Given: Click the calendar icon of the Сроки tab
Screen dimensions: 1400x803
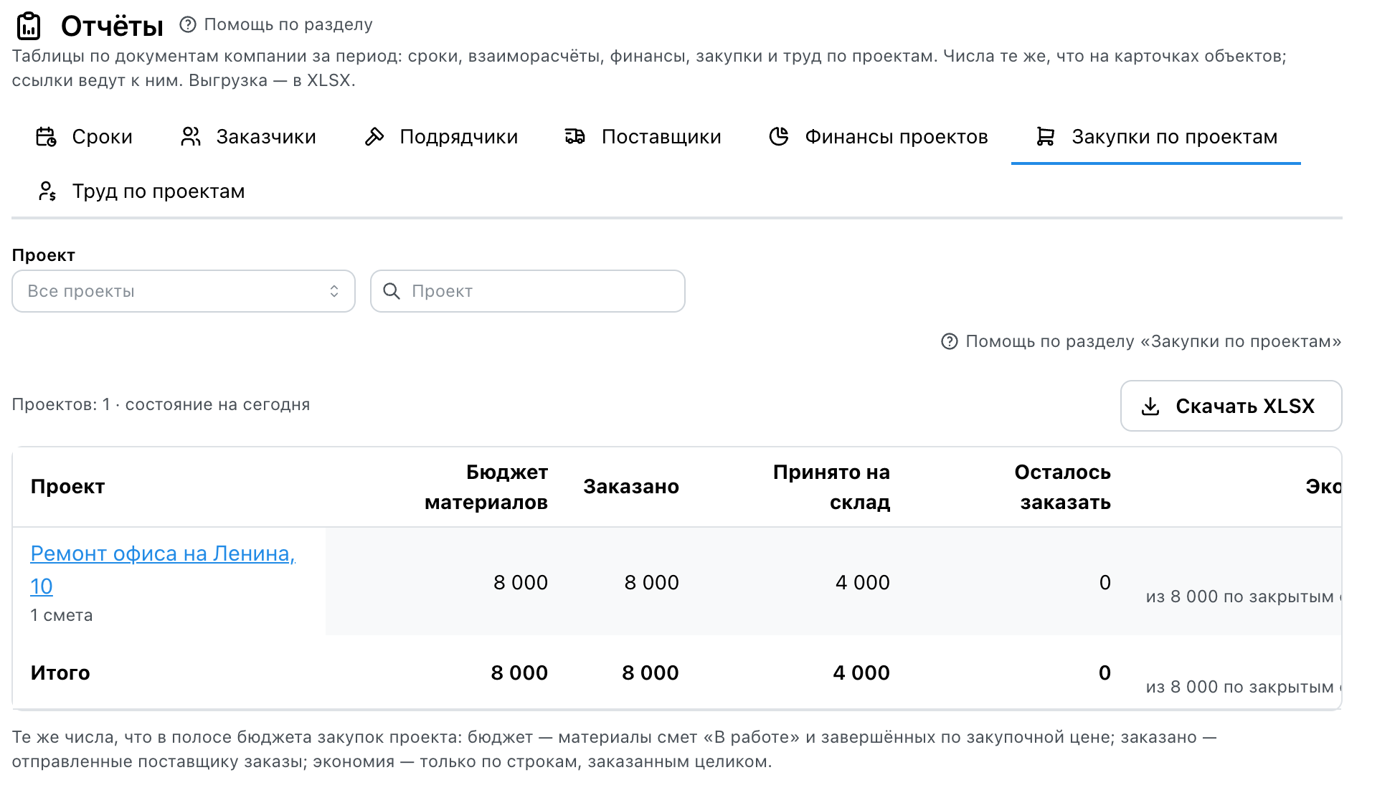Looking at the screenshot, I should (x=46, y=136).
